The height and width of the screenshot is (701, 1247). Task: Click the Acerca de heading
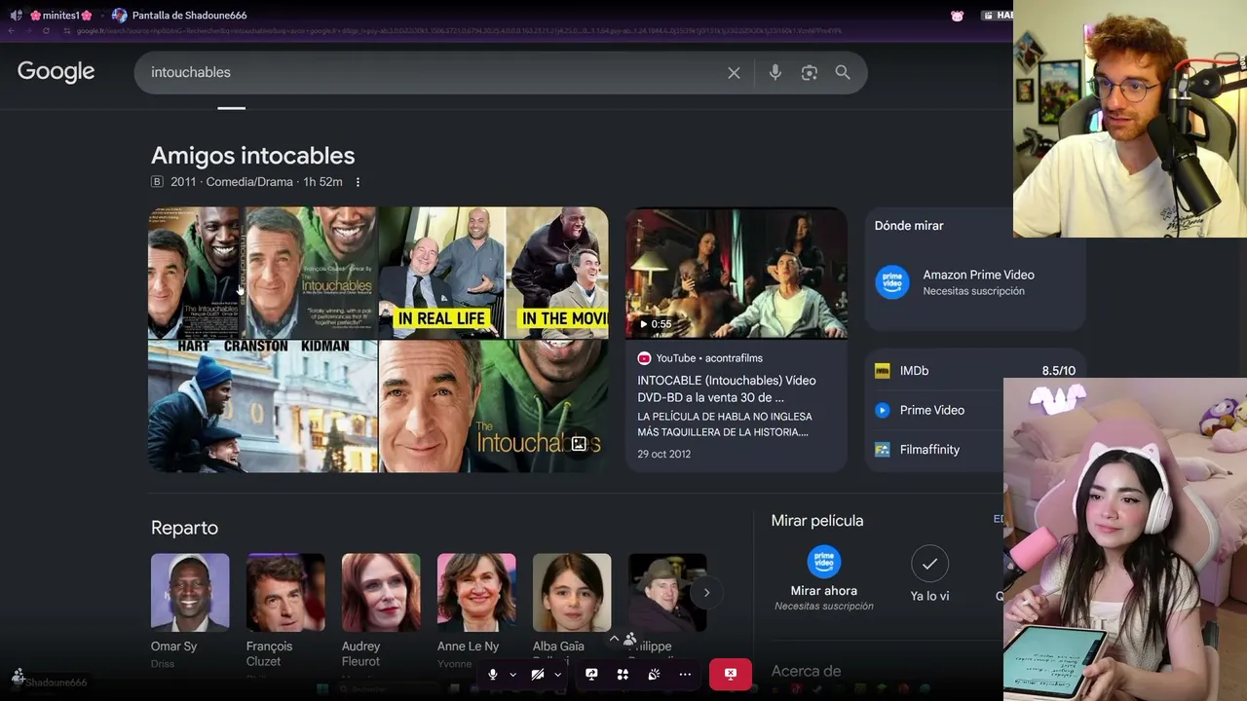coord(806,671)
